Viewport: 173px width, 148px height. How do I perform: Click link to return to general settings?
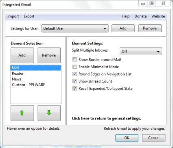[x=106, y=118]
